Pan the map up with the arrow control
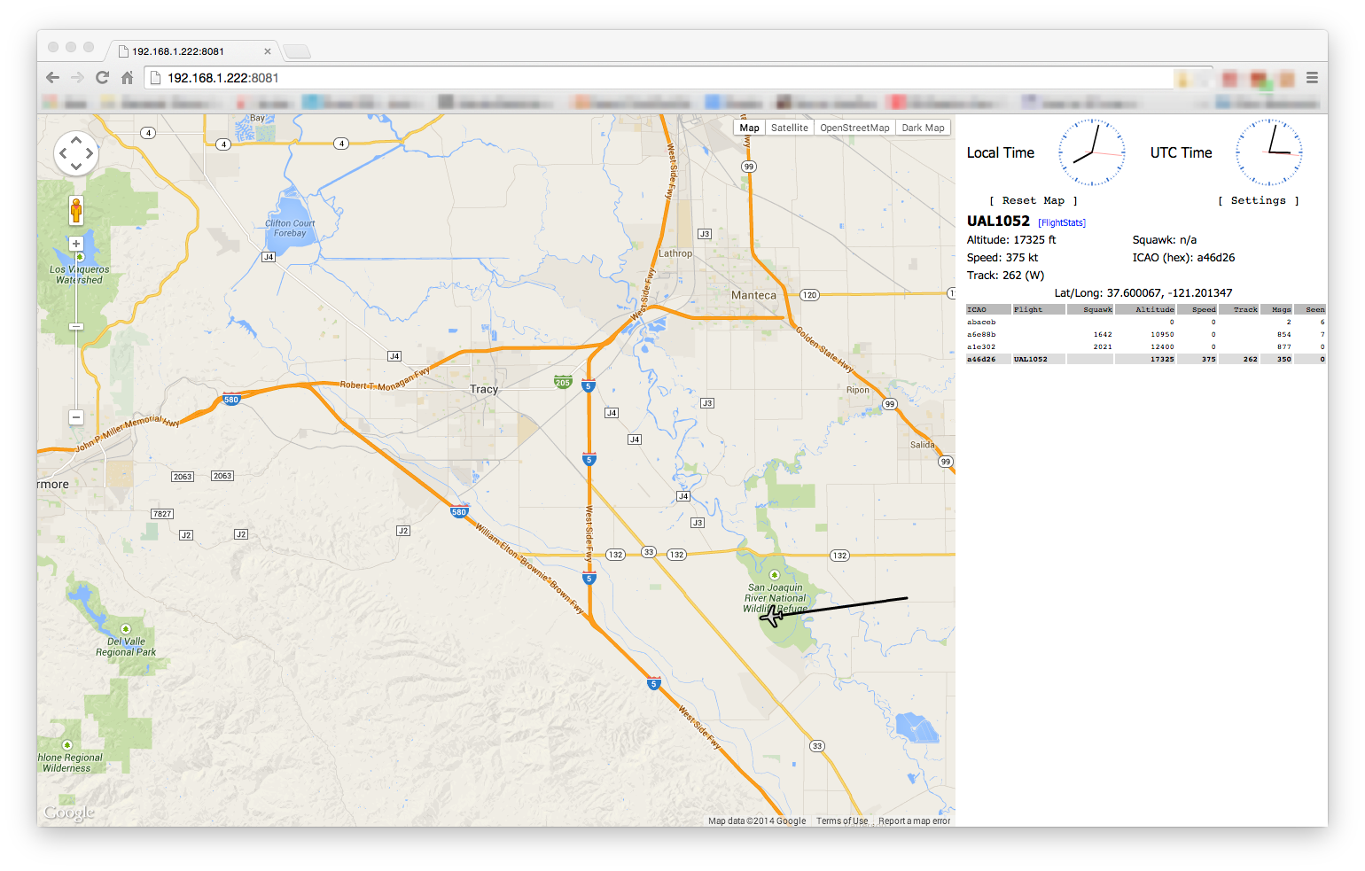The width and height of the screenshot is (1365, 871). (x=76, y=140)
